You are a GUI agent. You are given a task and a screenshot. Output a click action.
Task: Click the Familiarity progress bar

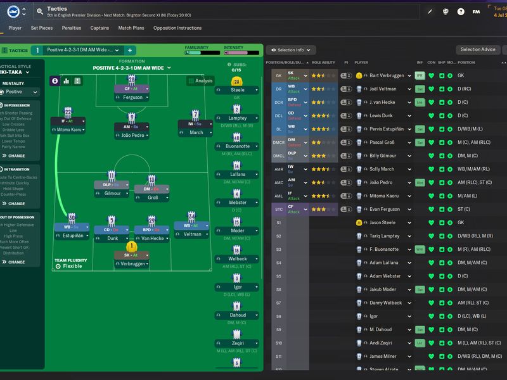click(202, 53)
